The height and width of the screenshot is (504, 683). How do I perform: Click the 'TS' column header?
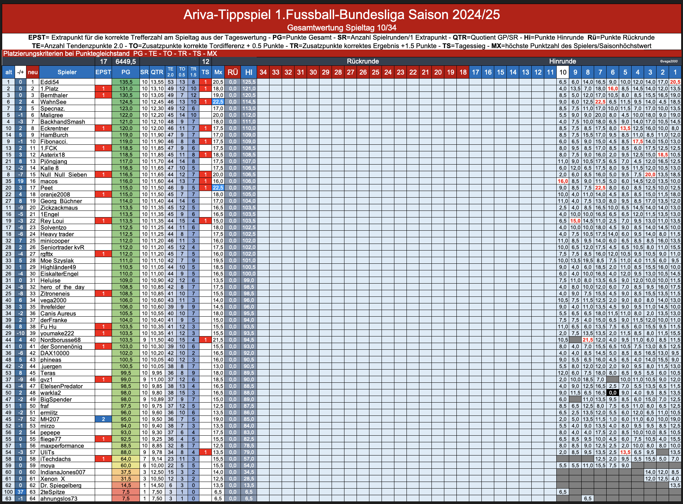[x=206, y=72]
